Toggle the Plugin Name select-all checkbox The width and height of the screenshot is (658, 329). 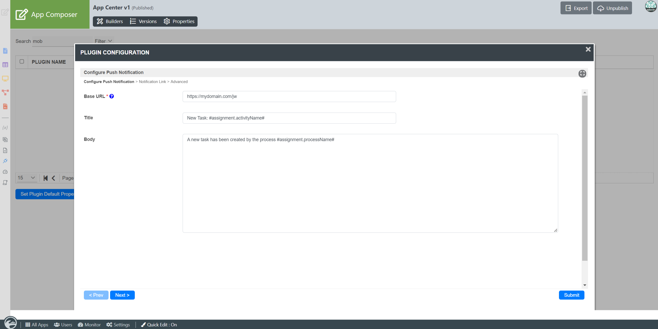(x=22, y=61)
